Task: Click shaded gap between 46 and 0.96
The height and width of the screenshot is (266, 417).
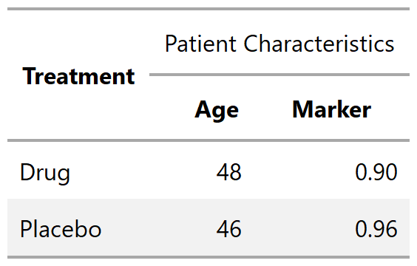Action: tap(298, 229)
